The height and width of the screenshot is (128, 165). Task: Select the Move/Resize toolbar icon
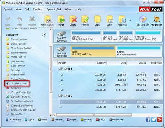coord(47,19)
